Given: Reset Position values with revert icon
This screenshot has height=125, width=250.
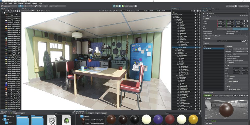Looking at the screenshot, I should point(248,21).
